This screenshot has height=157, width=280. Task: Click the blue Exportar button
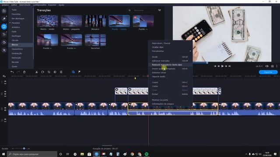point(268,72)
